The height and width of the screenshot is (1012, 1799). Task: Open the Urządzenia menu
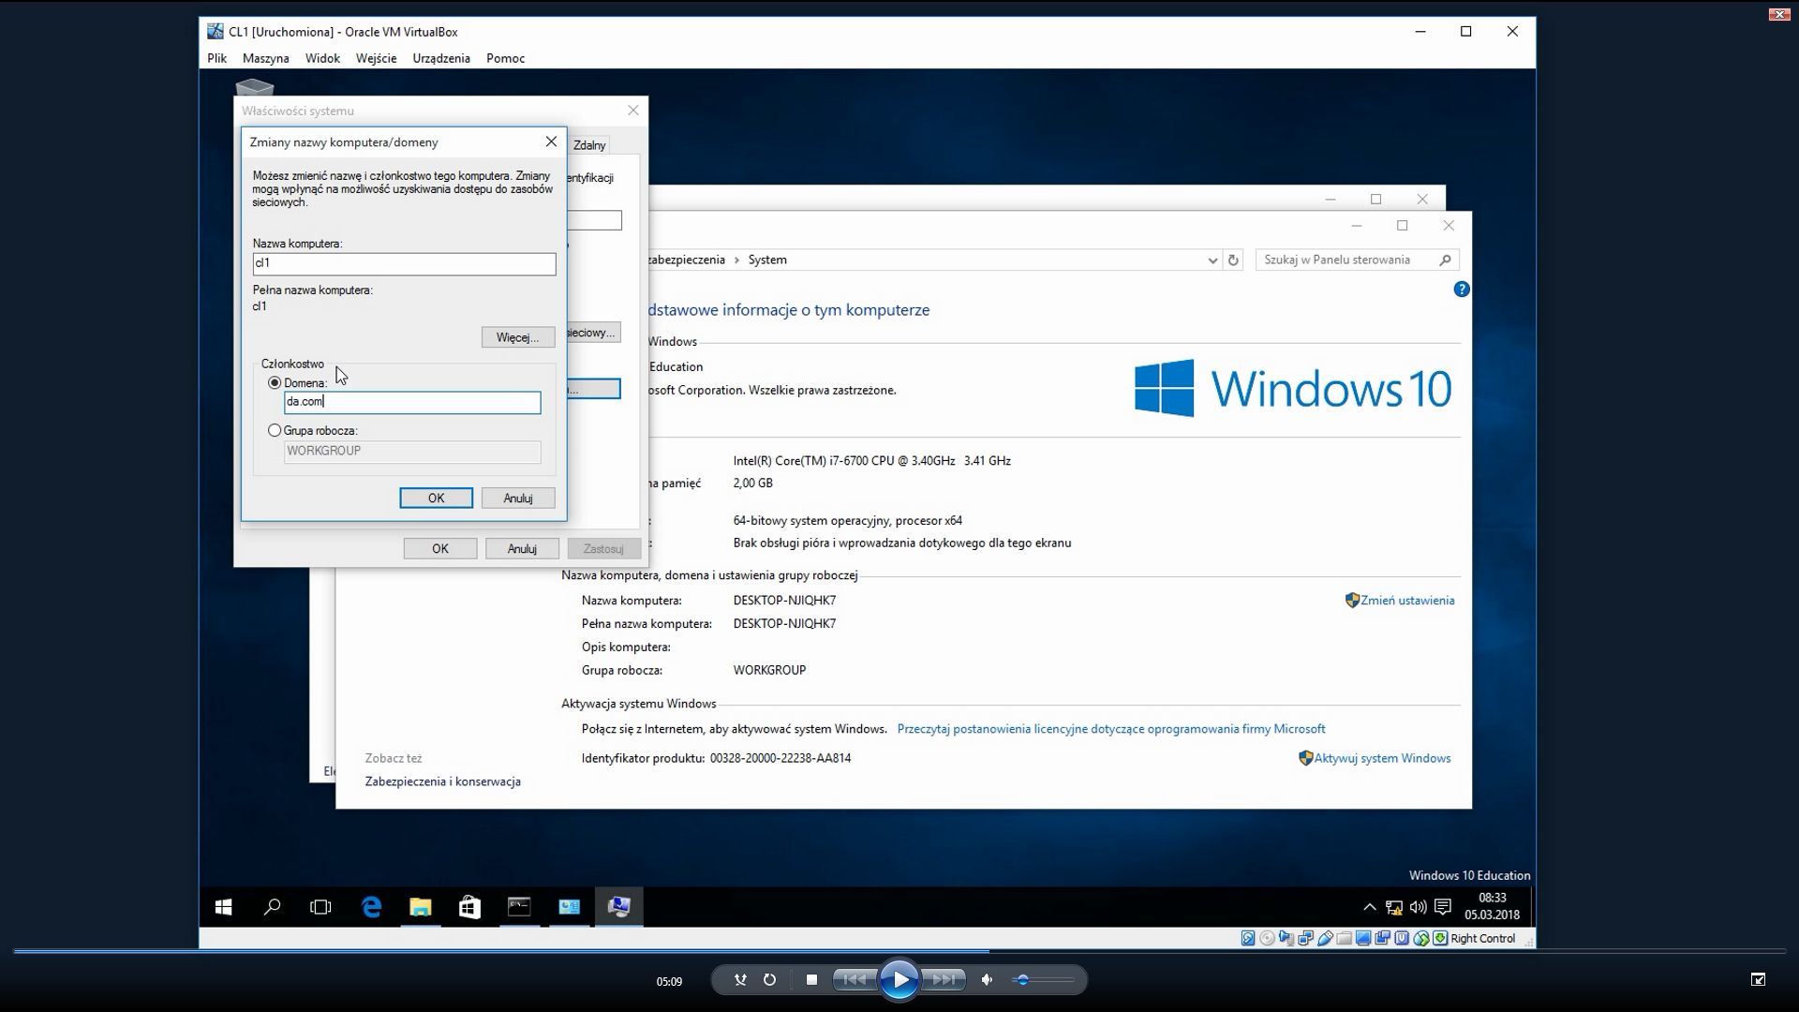(x=441, y=58)
